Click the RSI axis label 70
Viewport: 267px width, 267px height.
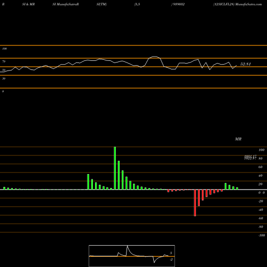pyautogui.click(x=4, y=61)
